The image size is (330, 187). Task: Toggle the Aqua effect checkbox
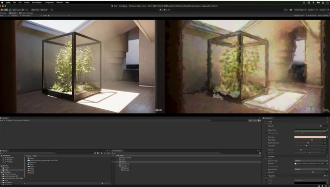pos(267,122)
